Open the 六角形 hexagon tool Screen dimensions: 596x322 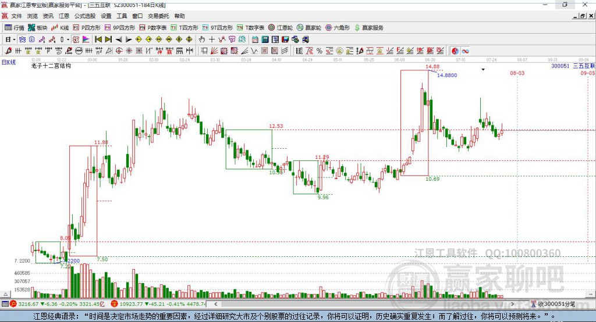pos(338,28)
